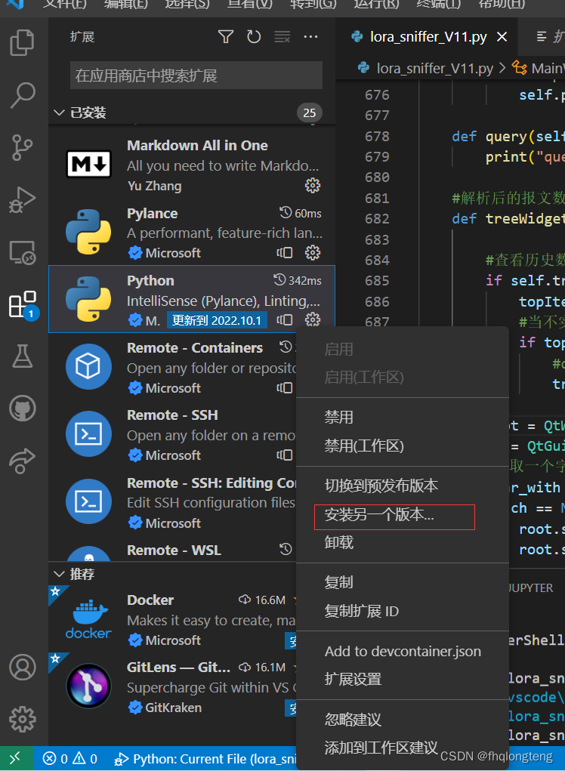Image resolution: width=565 pixels, height=771 pixels.
Task: Expand breadcrumb after lora_sniffer_V11.py
Action: pyautogui.click(x=502, y=68)
